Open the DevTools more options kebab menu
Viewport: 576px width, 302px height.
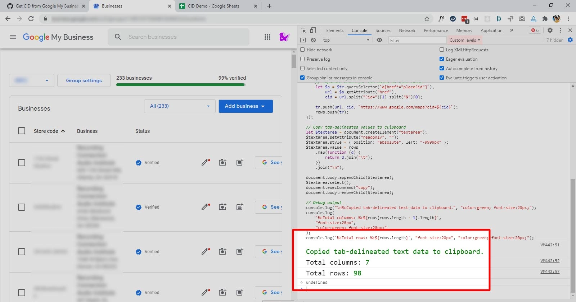560,30
